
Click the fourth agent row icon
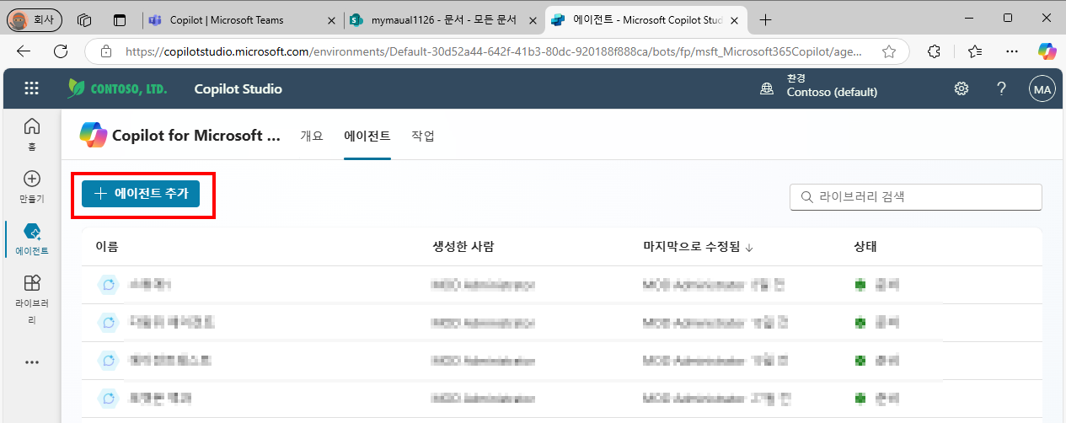108,398
